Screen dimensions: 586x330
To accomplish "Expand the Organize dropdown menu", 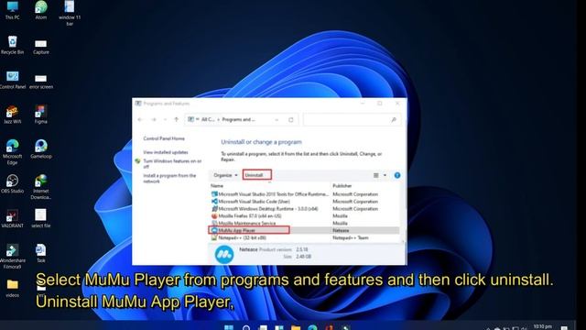I will click(x=225, y=175).
